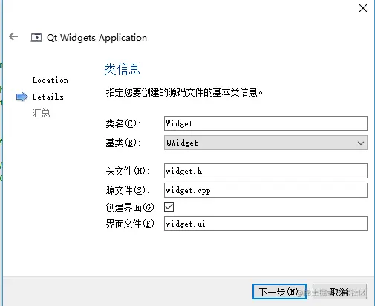Click the 下一步(N) button
The image size is (375, 306).
(279, 292)
